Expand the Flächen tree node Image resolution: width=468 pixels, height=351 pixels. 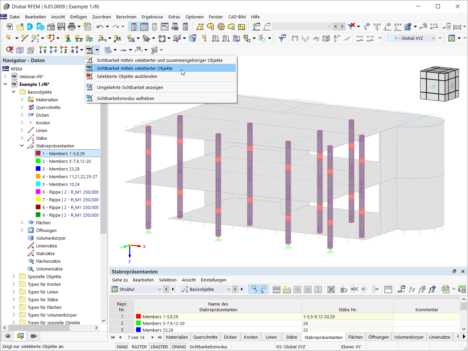tap(22, 223)
